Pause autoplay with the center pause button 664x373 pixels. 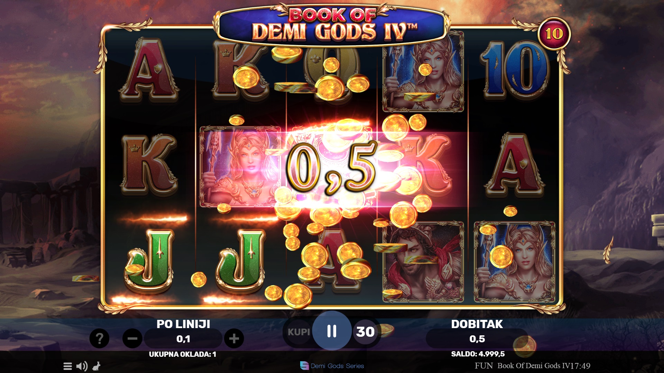click(x=332, y=331)
